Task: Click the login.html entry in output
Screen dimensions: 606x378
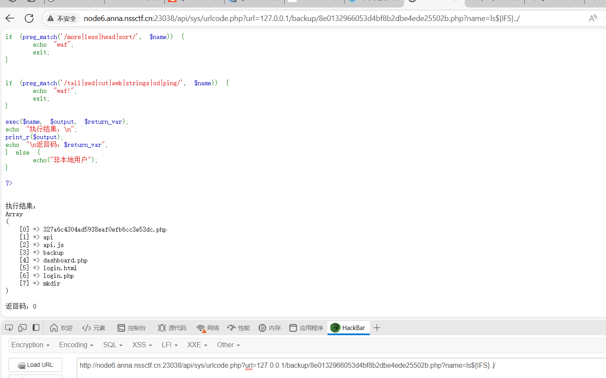Action: coord(60,268)
